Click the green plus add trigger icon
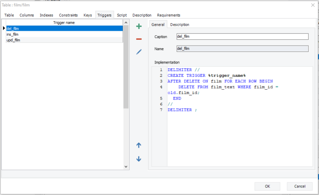Viewport: 319px width, 195px height. point(139,27)
